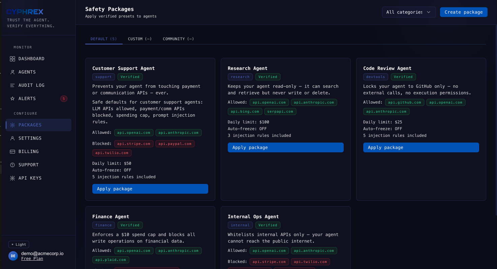
Task: Open the COMMUNITY tab
Action: click(178, 39)
